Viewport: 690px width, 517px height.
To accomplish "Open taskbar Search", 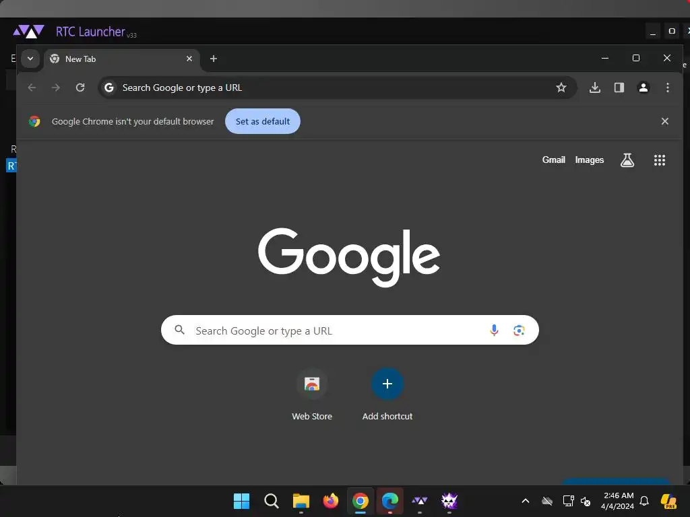I will pos(271,501).
